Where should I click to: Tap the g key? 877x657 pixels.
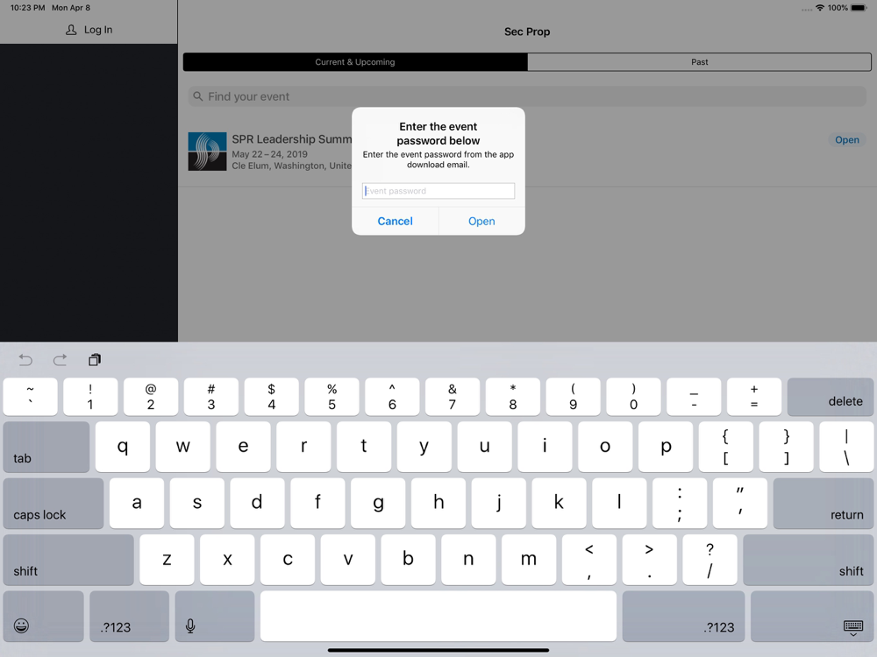tap(378, 504)
